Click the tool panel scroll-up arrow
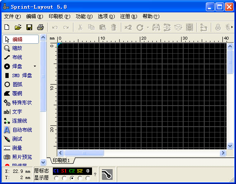Image resolution: width=236 pixels, height=184 pixels. [x=43, y=37]
